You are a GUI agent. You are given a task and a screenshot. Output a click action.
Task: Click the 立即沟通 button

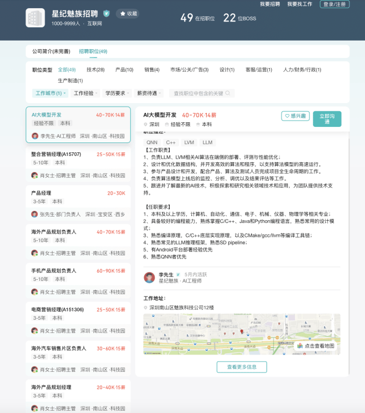click(x=327, y=119)
